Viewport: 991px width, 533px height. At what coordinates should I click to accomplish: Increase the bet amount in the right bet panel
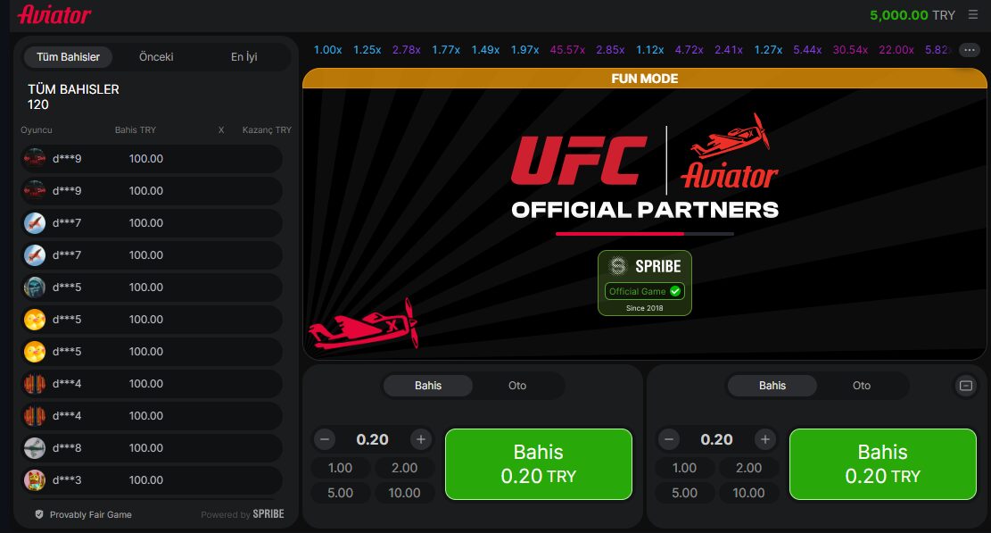[764, 439]
